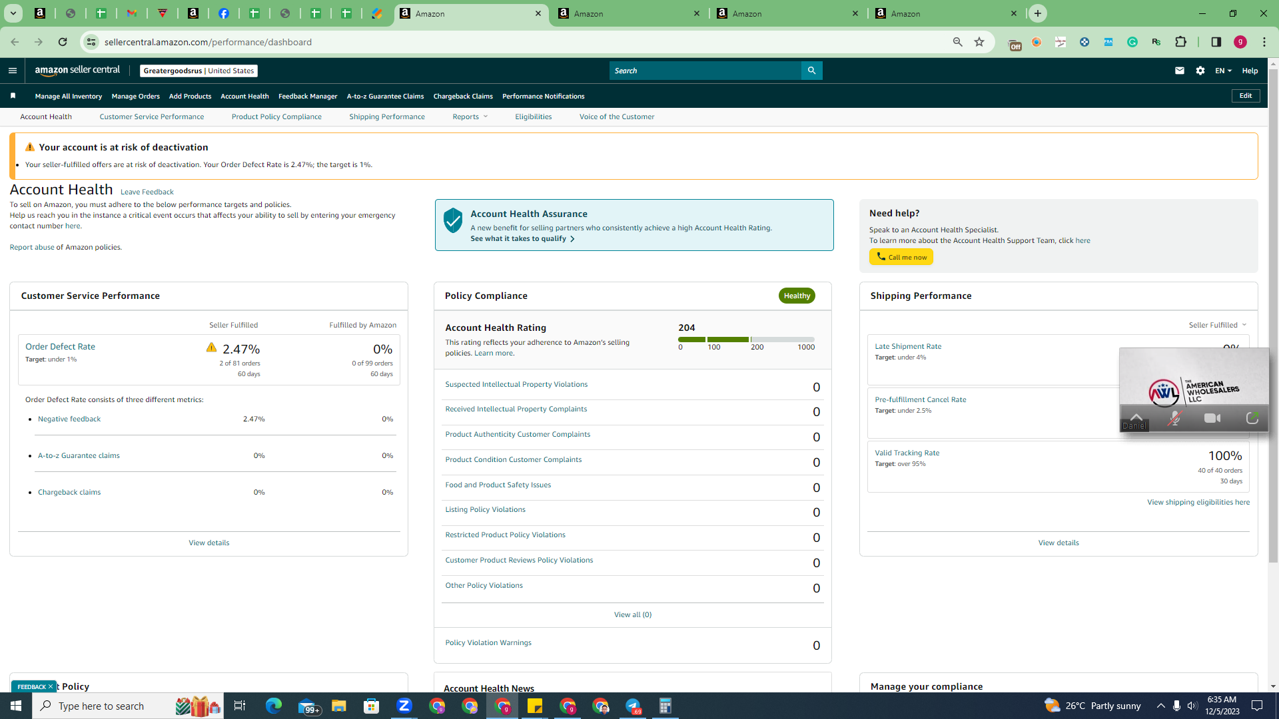Open View shipping eligibilities here link

coord(1198,502)
